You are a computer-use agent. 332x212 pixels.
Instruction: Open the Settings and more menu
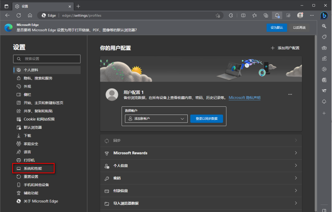point(312,16)
